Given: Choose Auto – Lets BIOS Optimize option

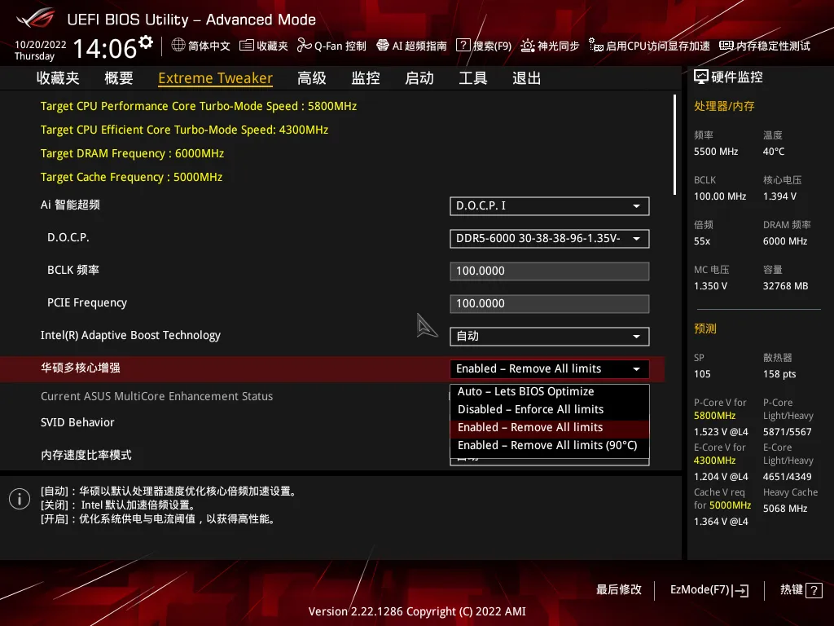Looking at the screenshot, I should click(x=550, y=392).
